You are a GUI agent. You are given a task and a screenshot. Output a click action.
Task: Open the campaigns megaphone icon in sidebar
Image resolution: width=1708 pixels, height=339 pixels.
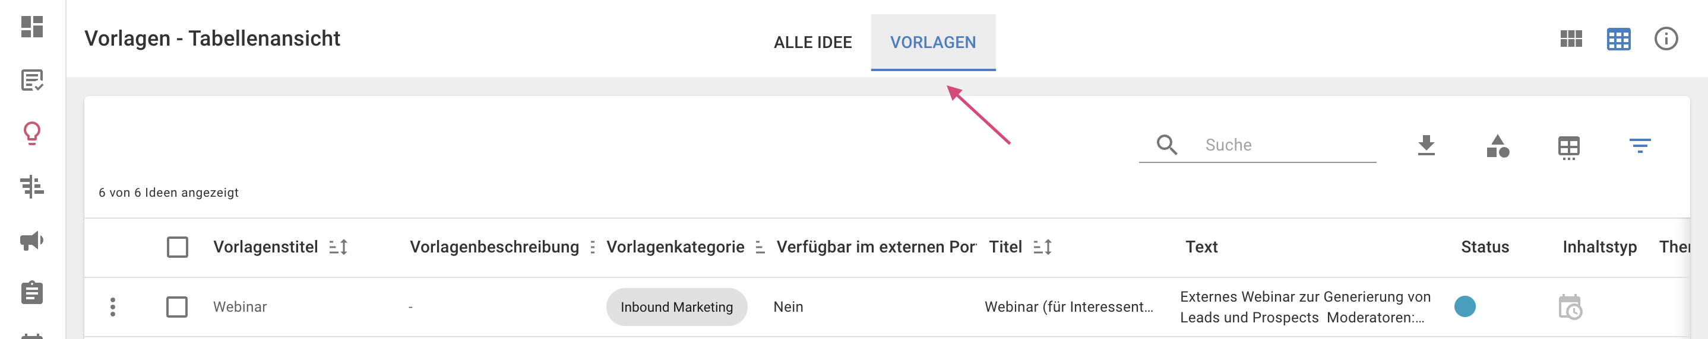(32, 241)
